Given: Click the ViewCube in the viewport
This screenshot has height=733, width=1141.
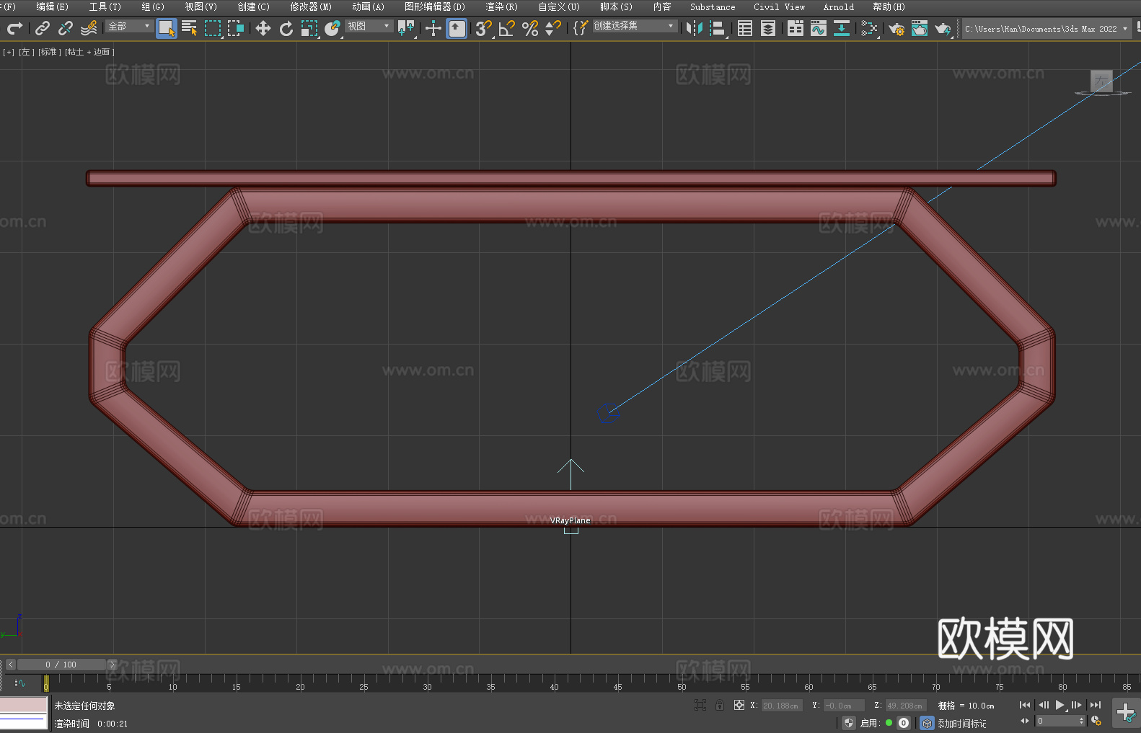Looking at the screenshot, I should pos(1102,81).
